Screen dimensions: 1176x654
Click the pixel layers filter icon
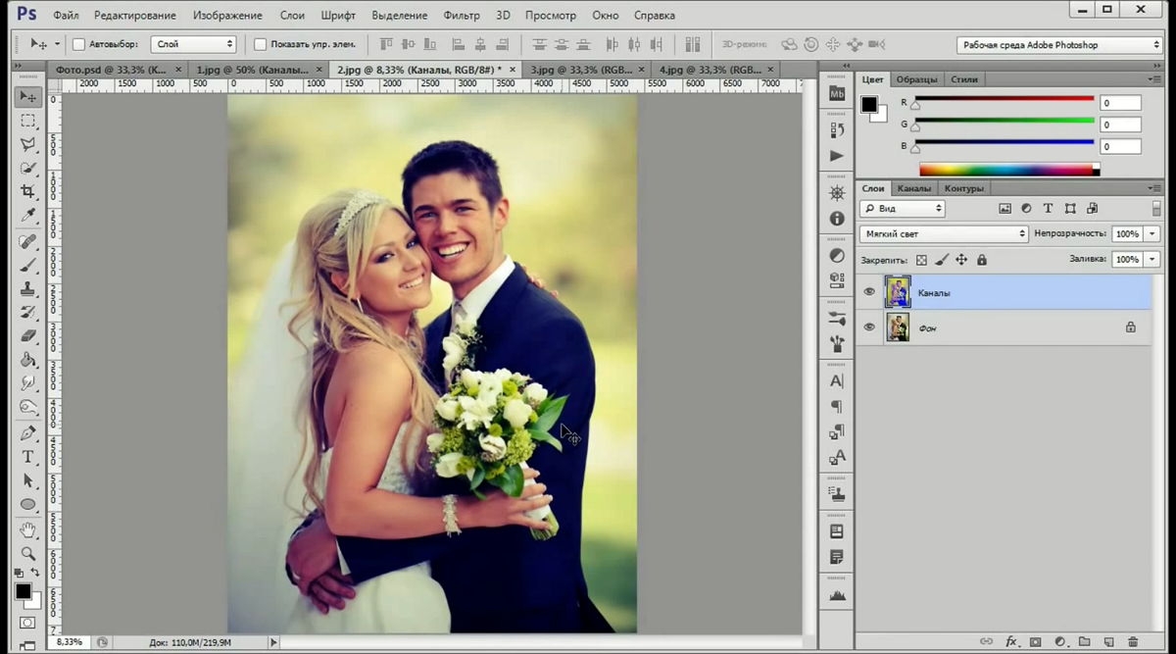pos(1004,209)
